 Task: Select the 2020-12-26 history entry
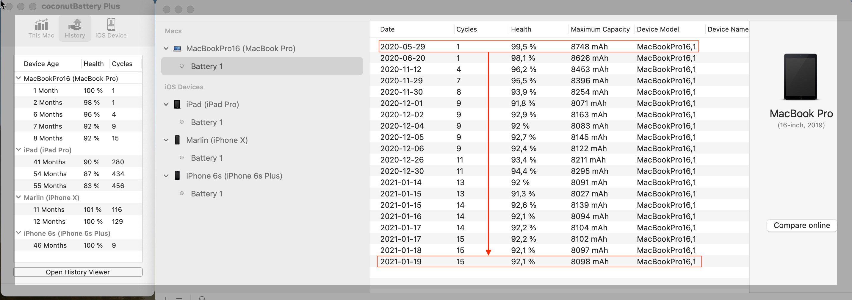559,160
